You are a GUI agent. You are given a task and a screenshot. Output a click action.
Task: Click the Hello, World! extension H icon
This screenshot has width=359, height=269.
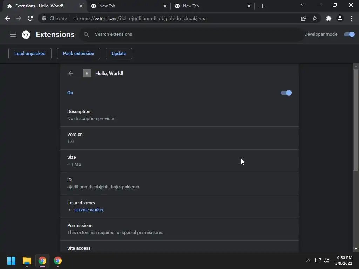pyautogui.click(x=87, y=73)
